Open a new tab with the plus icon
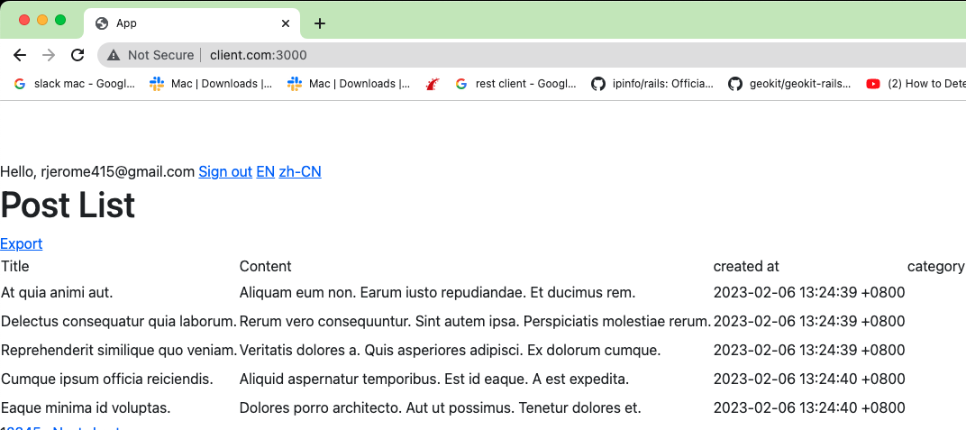This screenshot has height=430, width=966. tap(320, 23)
